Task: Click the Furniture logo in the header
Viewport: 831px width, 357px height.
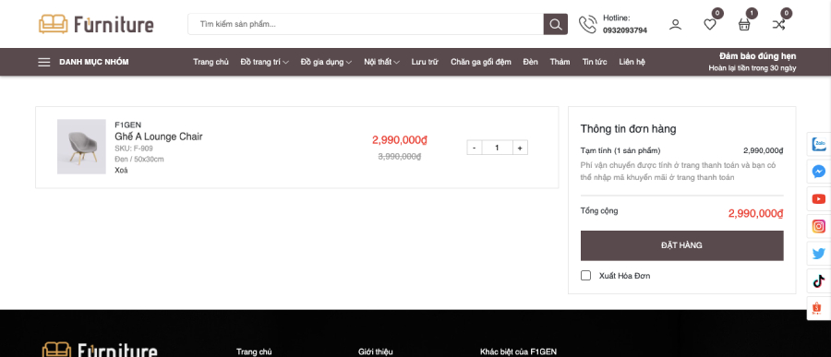Action: click(96, 24)
